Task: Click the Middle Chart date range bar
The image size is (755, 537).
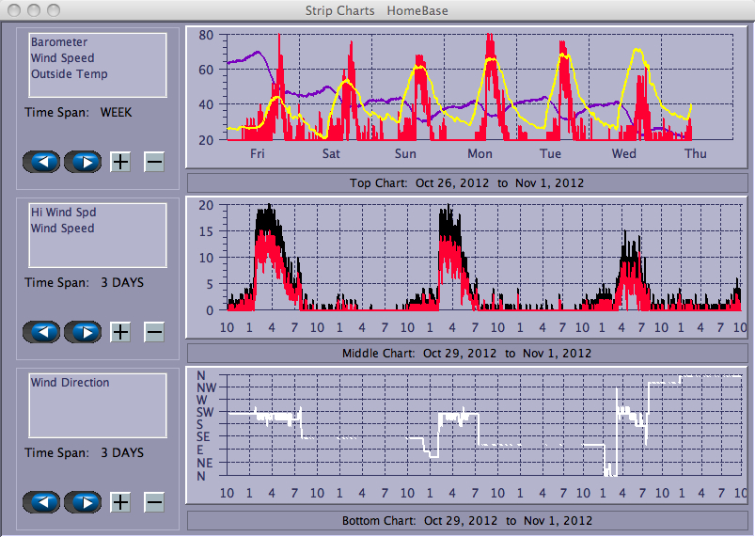Action: click(466, 353)
